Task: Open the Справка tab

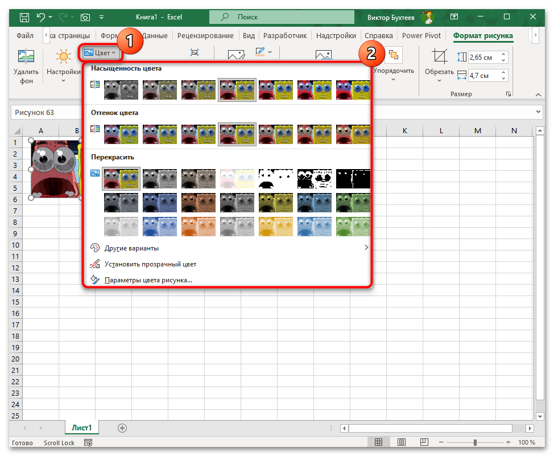Action: click(378, 35)
